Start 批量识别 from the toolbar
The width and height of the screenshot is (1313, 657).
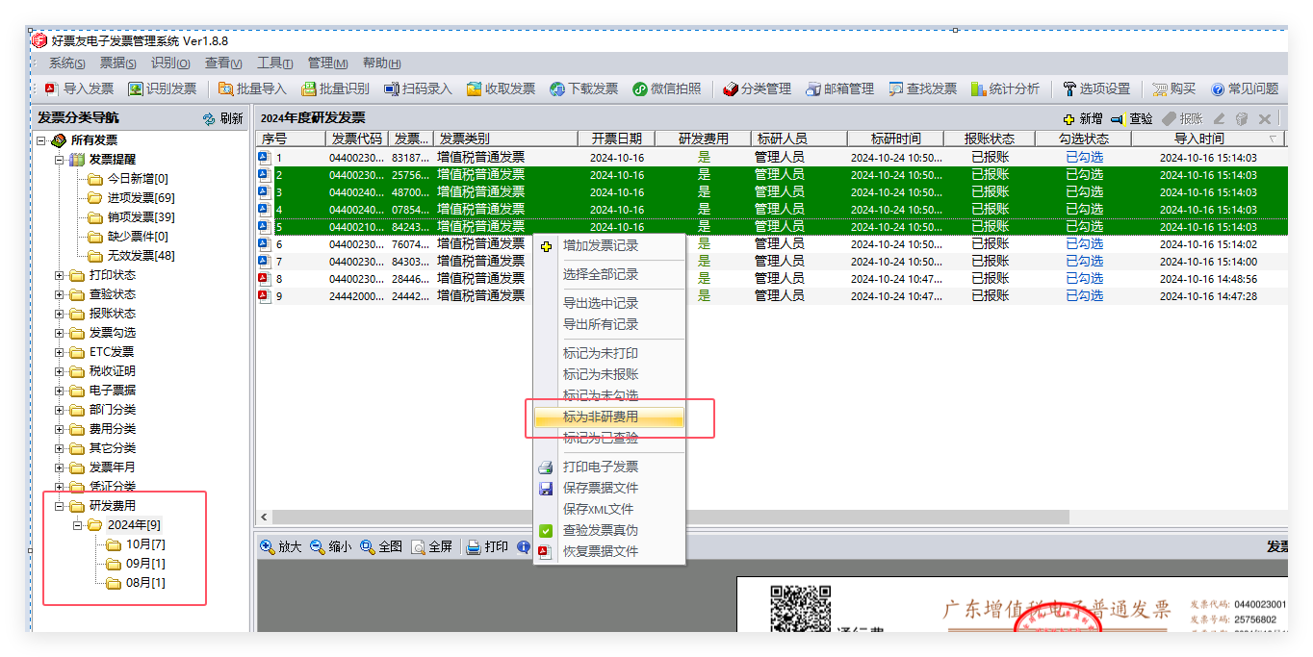point(335,88)
